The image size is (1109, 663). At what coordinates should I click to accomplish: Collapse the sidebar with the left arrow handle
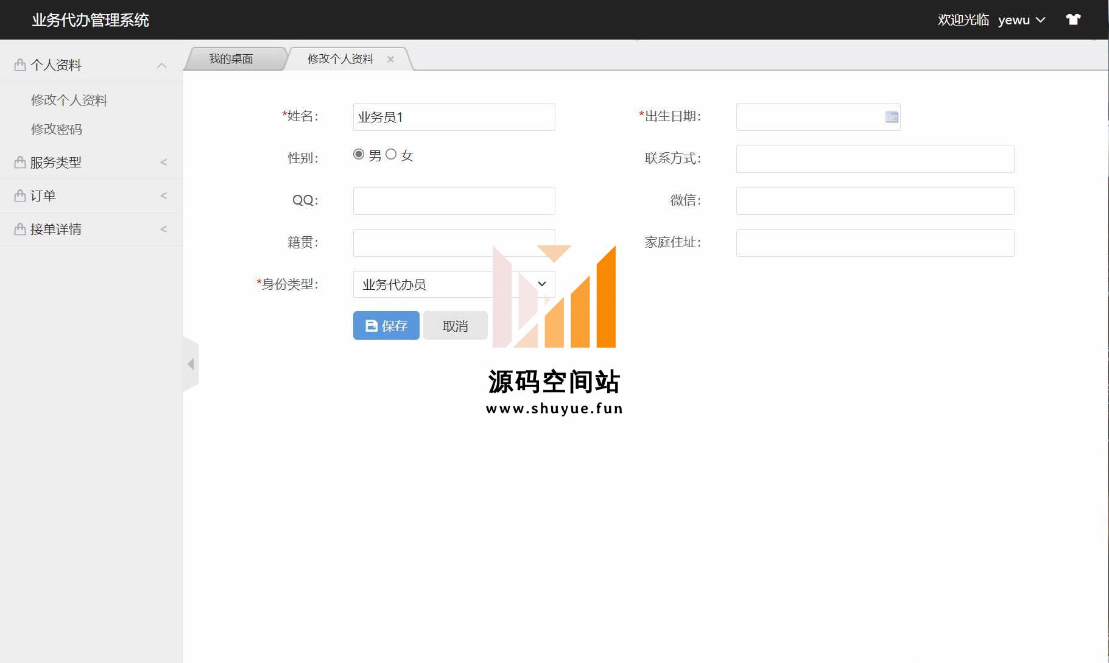tap(191, 364)
